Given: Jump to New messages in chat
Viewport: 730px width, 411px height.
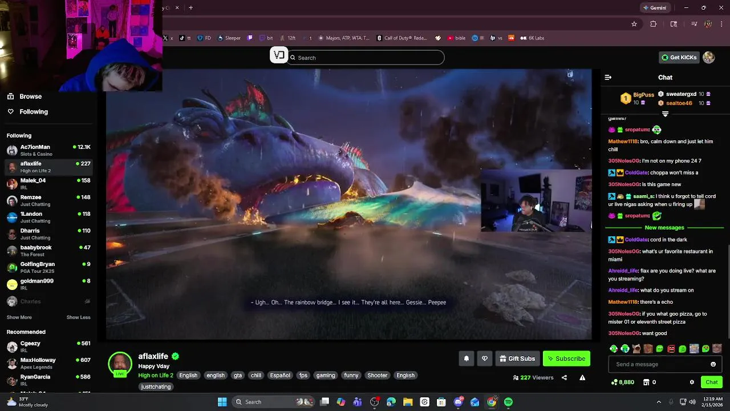Looking at the screenshot, I should click(664, 228).
